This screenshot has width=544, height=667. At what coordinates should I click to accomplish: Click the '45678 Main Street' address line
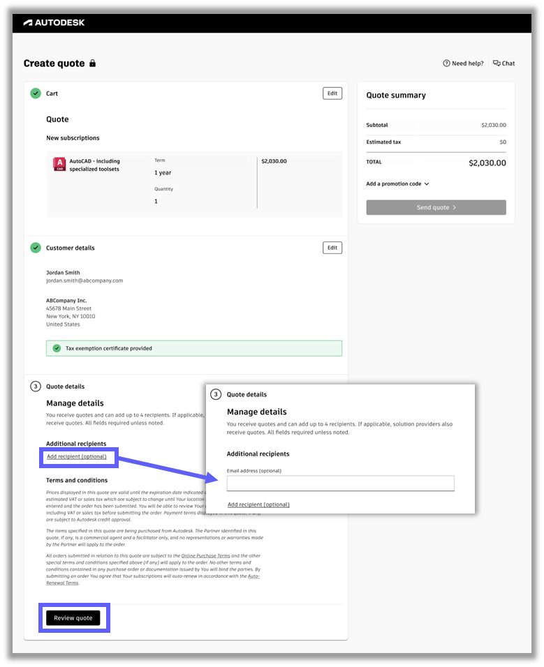[x=69, y=309]
